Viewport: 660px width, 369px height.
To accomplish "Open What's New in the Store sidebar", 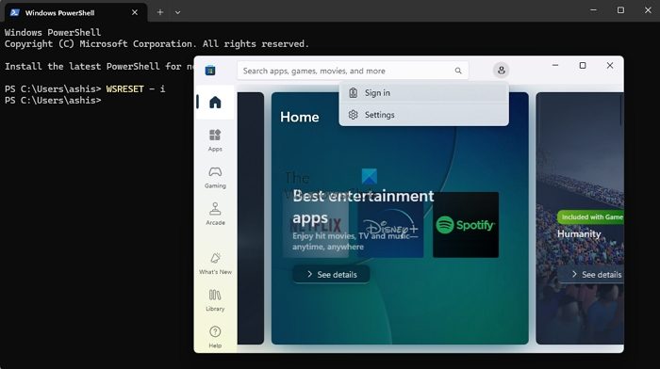I will (215, 264).
